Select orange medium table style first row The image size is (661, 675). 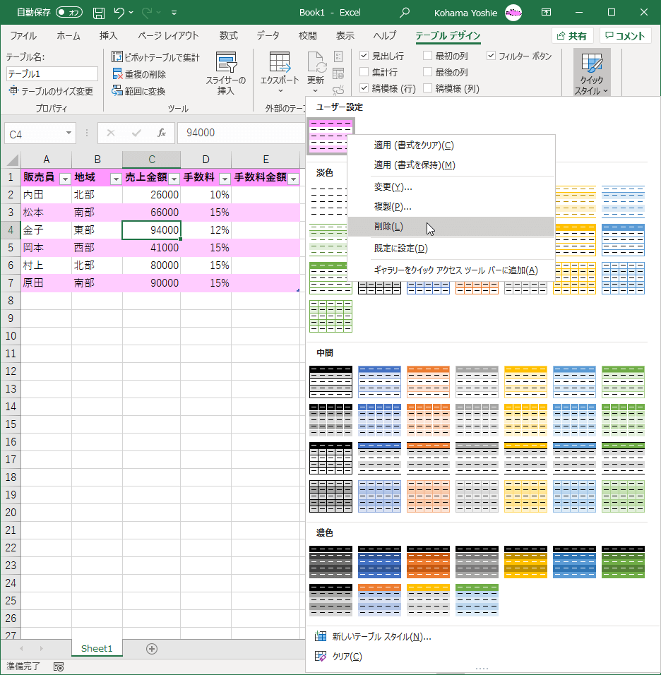(x=428, y=382)
